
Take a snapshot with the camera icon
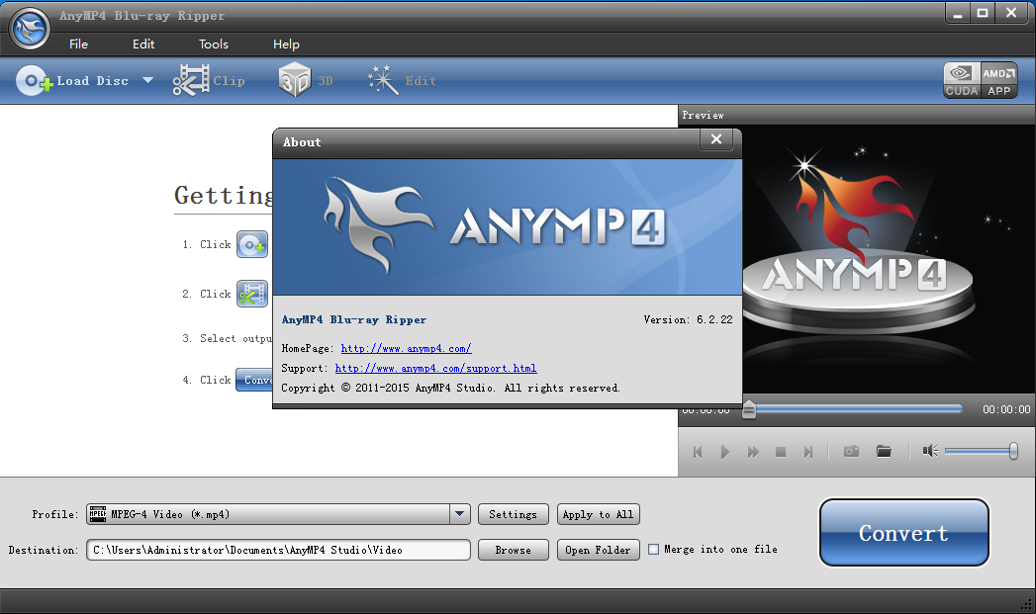tap(851, 451)
